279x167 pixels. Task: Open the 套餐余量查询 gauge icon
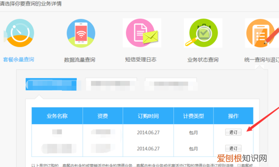tap(20, 33)
